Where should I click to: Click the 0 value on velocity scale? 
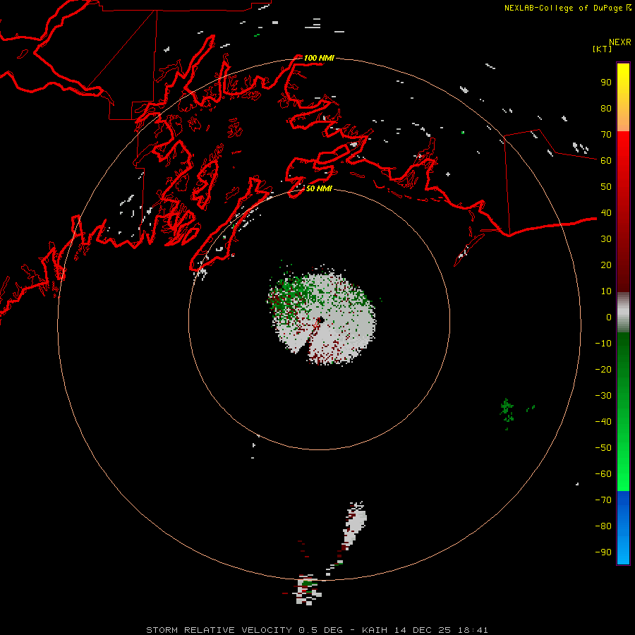(609, 317)
